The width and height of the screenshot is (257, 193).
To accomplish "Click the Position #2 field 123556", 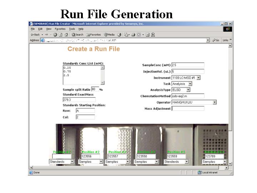I will pyautogui.click(x=90, y=156).
